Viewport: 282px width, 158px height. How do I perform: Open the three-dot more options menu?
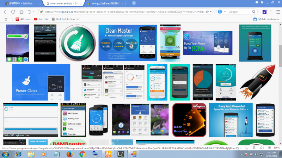[271, 12]
